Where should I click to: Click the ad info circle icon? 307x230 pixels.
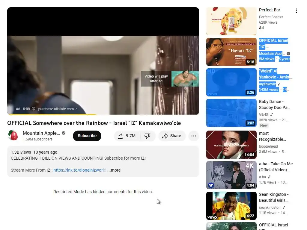pyautogui.click(x=34, y=109)
